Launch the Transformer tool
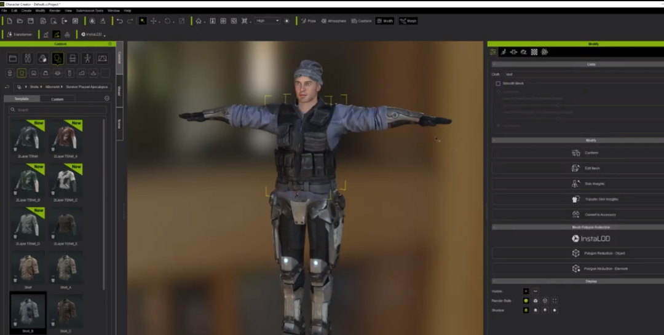 coord(20,34)
